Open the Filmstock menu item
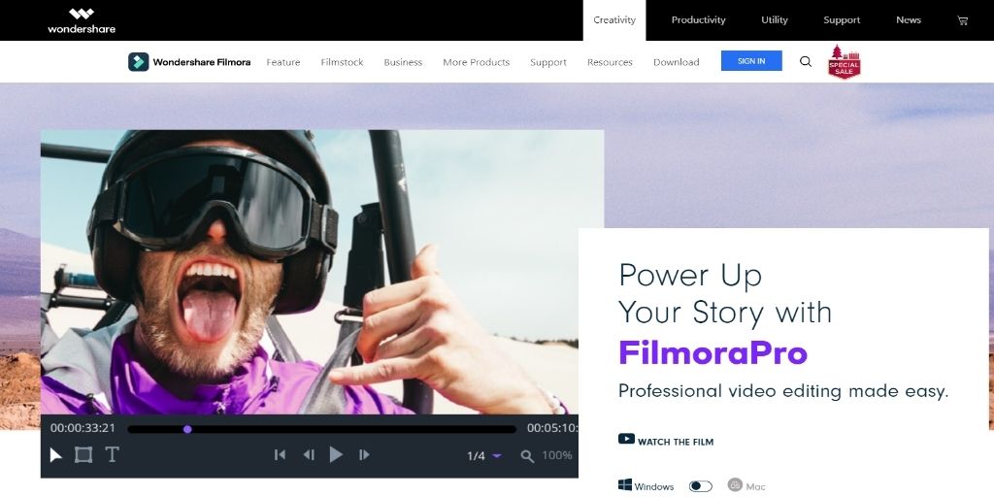Screen dimensions: 994x497 click(342, 62)
